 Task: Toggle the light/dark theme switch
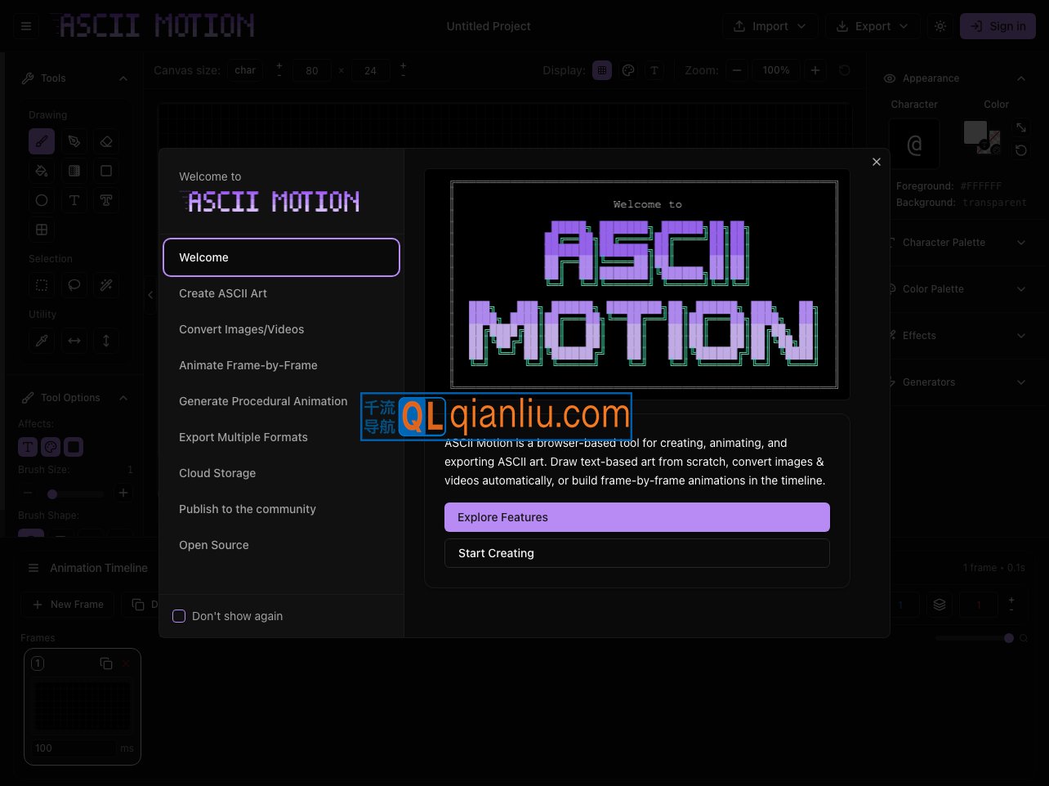pos(940,26)
